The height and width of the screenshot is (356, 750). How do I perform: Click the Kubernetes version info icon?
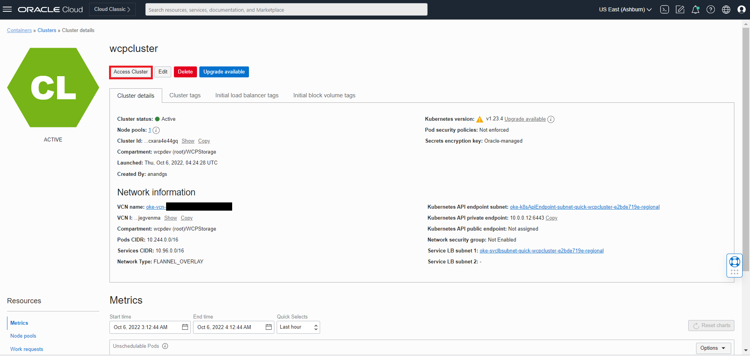[x=551, y=119]
